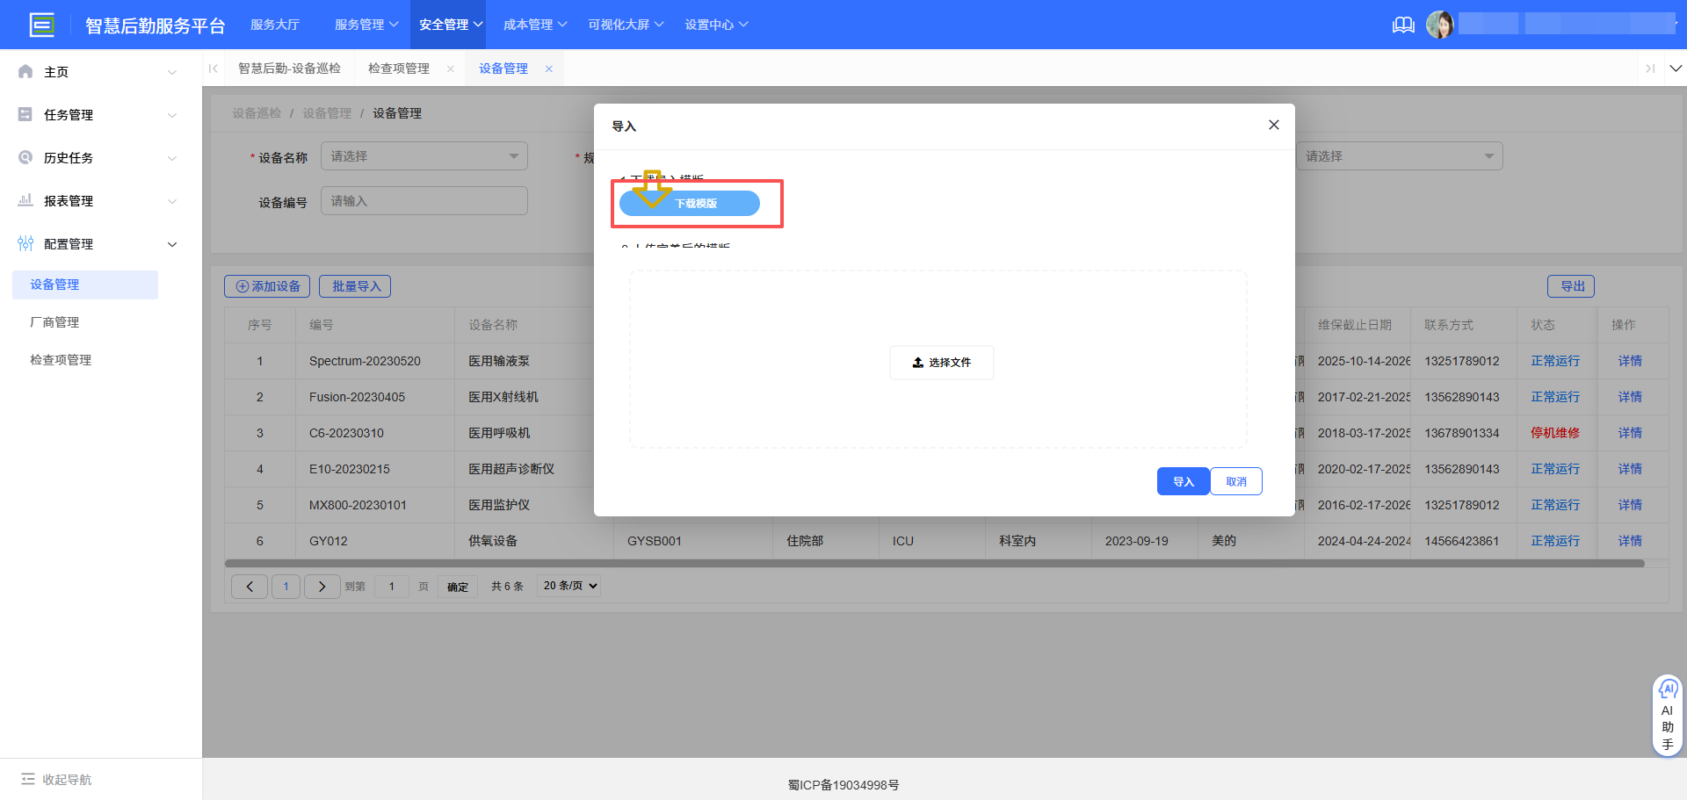
Task: Click the 导入 button in dialog
Action: [1183, 480]
